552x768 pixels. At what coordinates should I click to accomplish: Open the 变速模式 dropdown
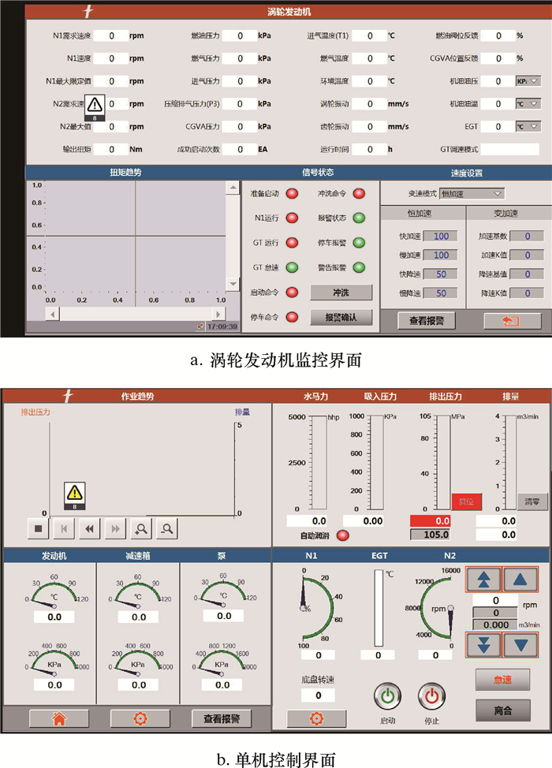tap(472, 193)
